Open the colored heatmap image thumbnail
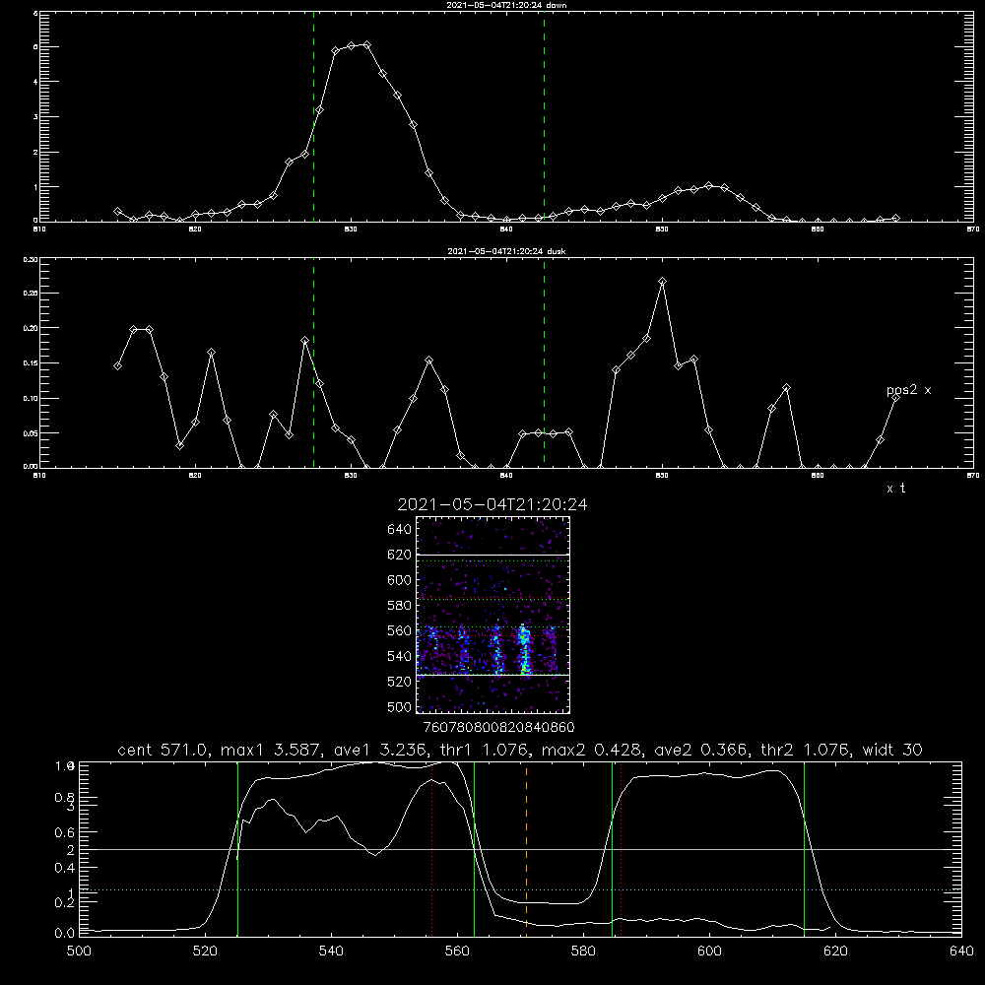The image size is (985, 985). click(x=493, y=615)
